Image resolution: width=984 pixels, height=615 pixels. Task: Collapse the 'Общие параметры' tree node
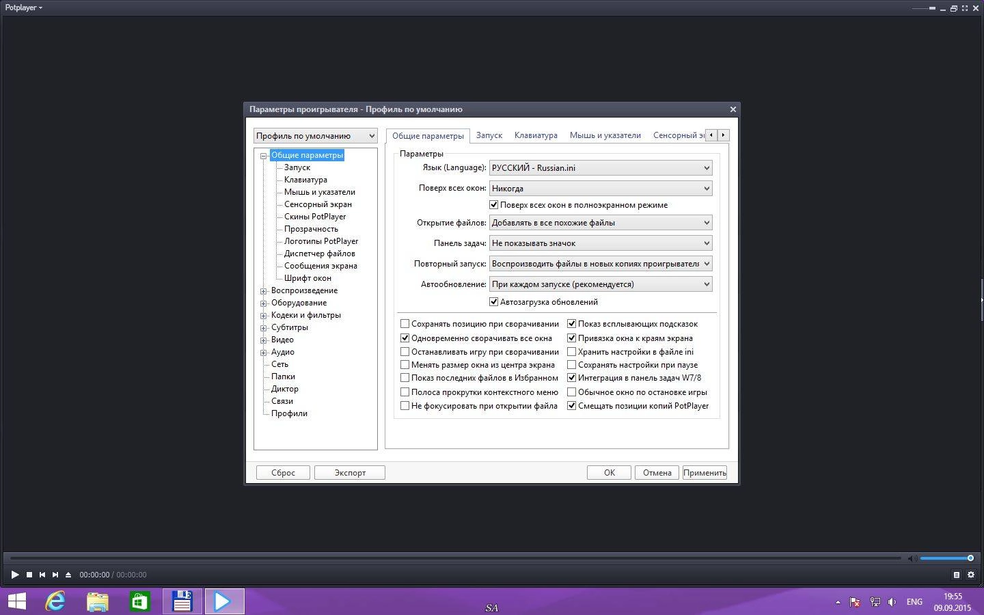[263, 156]
